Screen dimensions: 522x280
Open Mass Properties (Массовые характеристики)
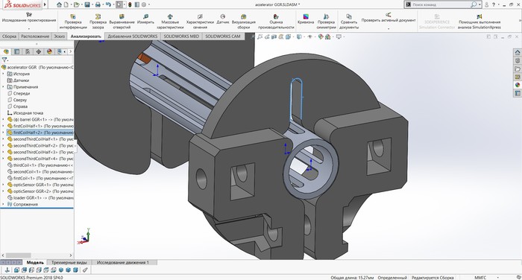170,22
